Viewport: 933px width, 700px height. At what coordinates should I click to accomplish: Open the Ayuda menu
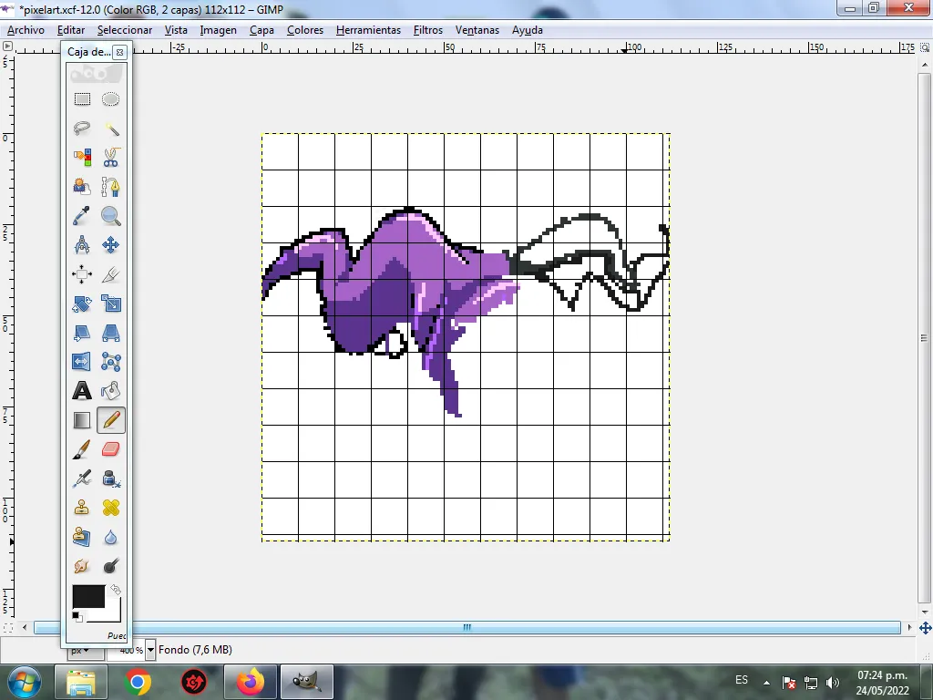point(528,30)
